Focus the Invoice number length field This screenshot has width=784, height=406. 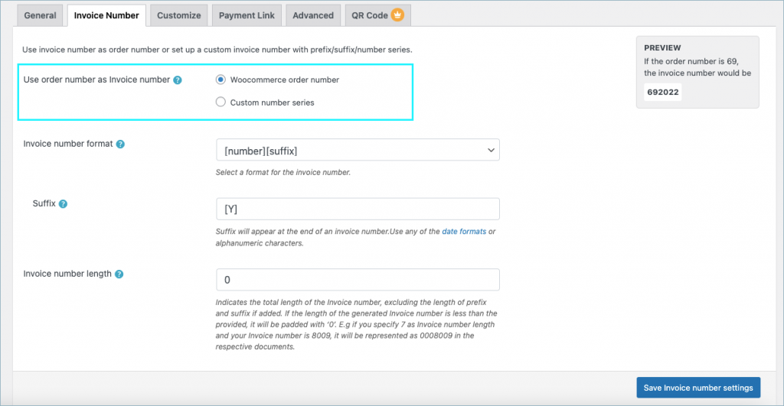358,280
